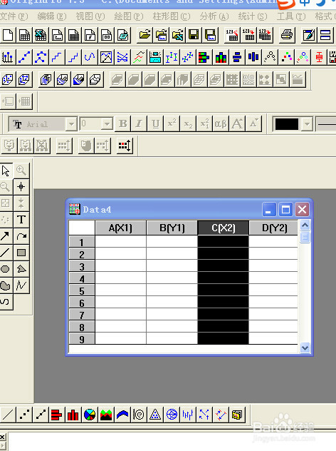Click Data4 scrollbar up arrow
Image resolution: width=336 pixels, height=451 pixels.
pyautogui.click(x=305, y=225)
